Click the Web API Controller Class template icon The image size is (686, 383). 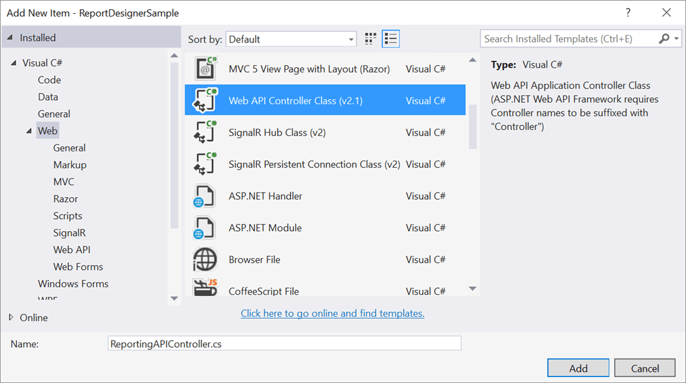(x=205, y=100)
